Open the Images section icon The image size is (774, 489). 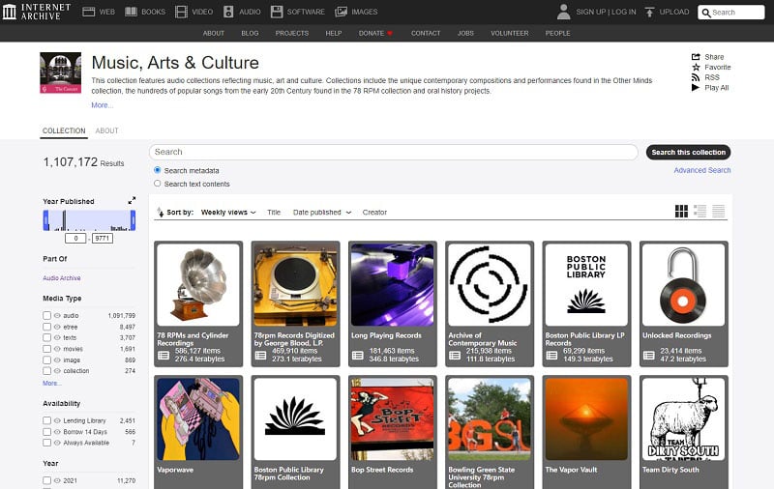point(342,12)
